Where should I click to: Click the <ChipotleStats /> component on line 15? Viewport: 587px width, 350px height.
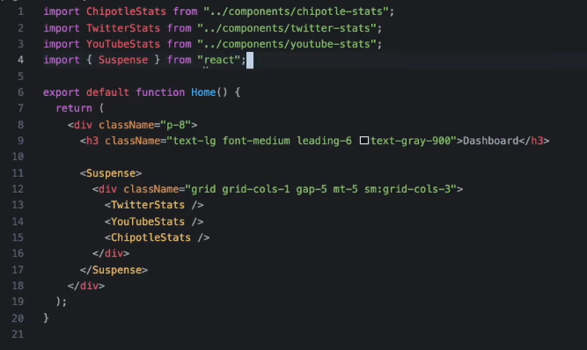click(157, 237)
